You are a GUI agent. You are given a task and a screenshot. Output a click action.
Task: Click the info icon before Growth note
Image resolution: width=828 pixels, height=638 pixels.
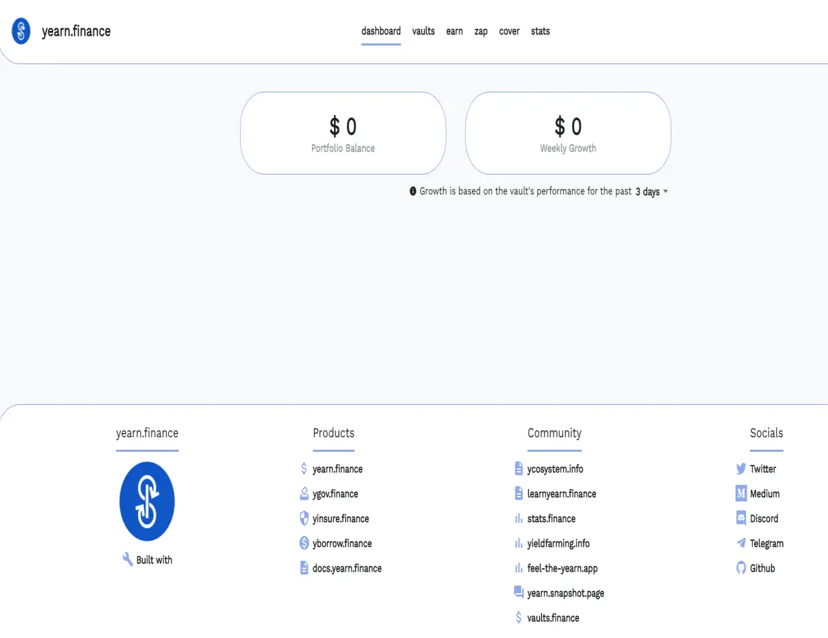pos(413,191)
